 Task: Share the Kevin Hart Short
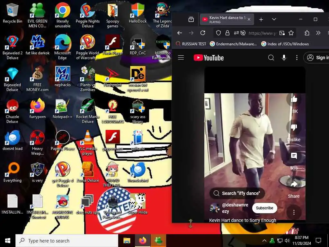pyautogui.click(x=294, y=184)
